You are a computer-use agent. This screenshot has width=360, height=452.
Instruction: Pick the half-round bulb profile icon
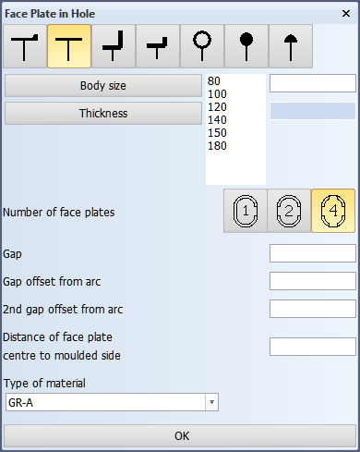(x=291, y=46)
